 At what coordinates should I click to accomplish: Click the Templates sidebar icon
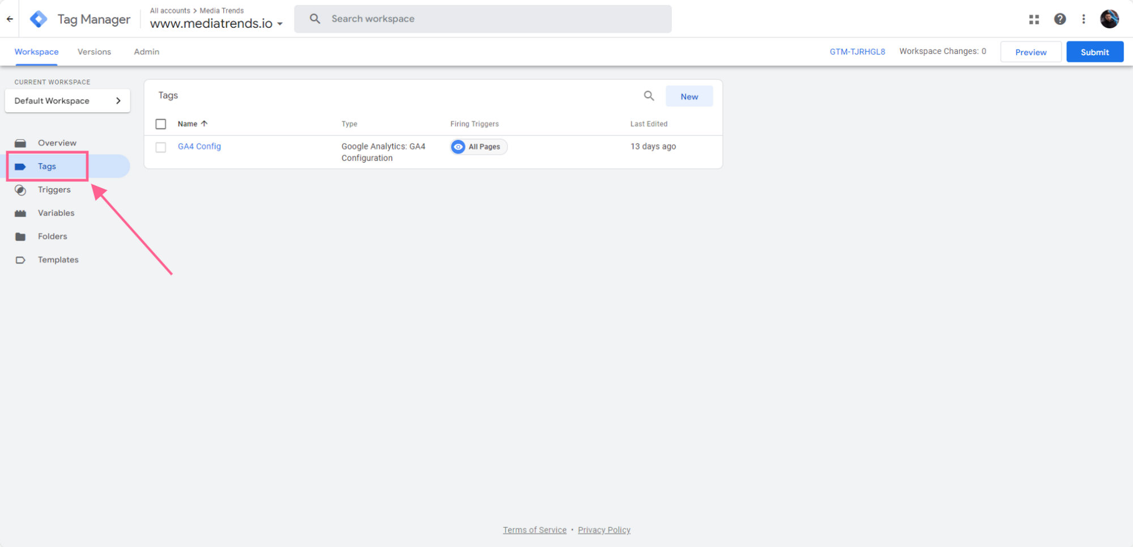pyautogui.click(x=20, y=260)
